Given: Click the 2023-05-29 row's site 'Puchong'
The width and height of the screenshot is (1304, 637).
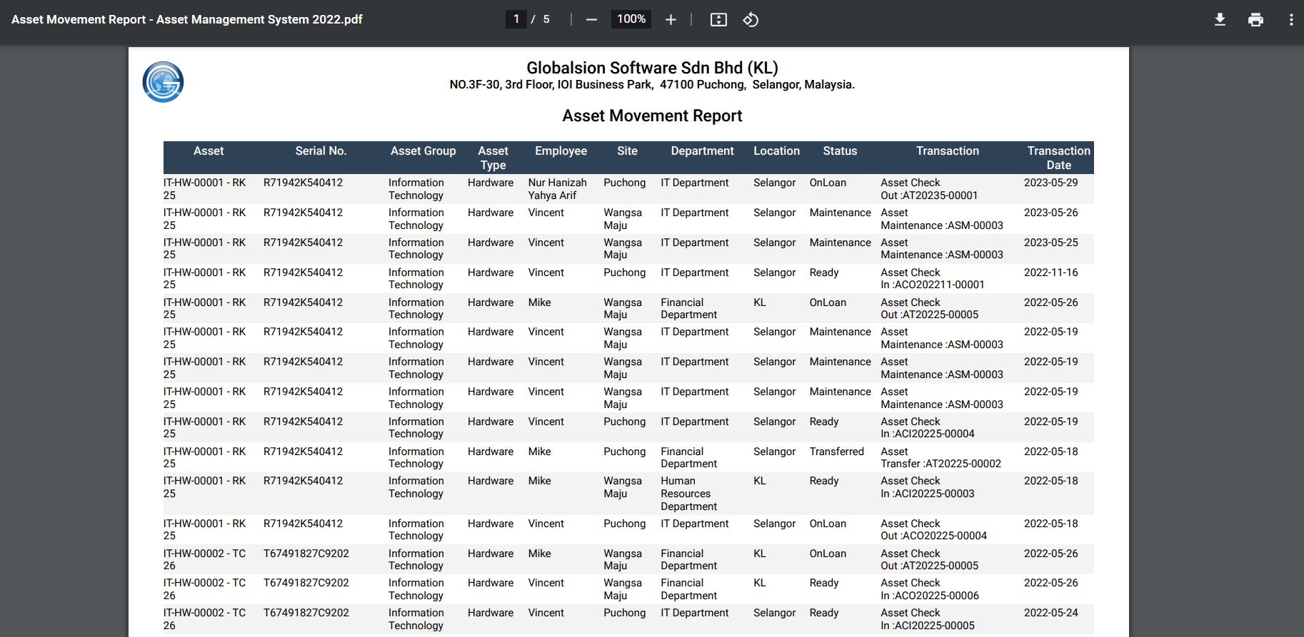Looking at the screenshot, I should point(624,183).
